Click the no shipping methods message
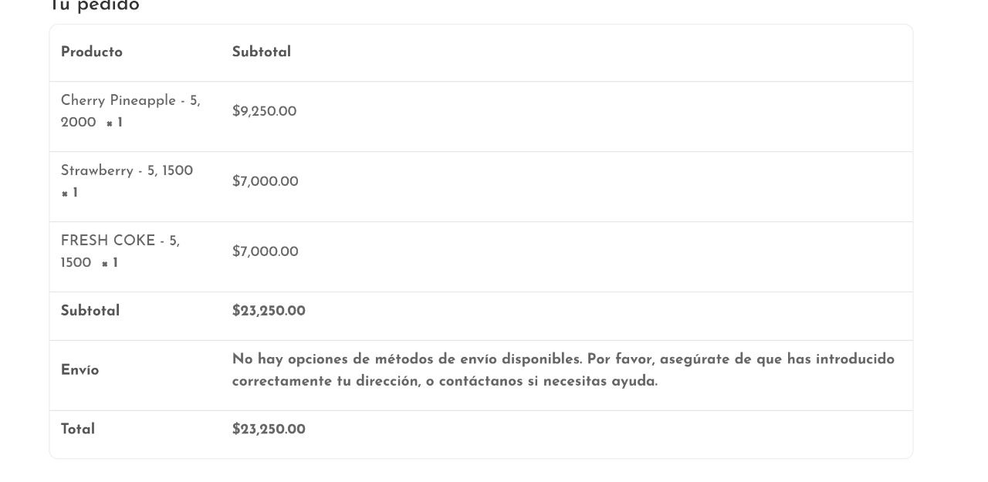 coord(563,370)
